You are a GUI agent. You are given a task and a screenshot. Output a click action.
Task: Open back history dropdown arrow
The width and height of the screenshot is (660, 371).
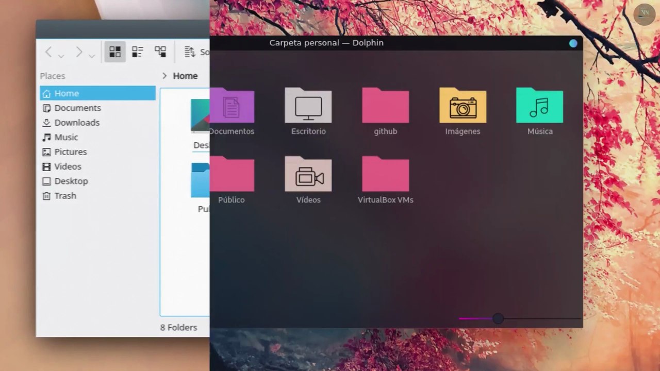(61, 55)
